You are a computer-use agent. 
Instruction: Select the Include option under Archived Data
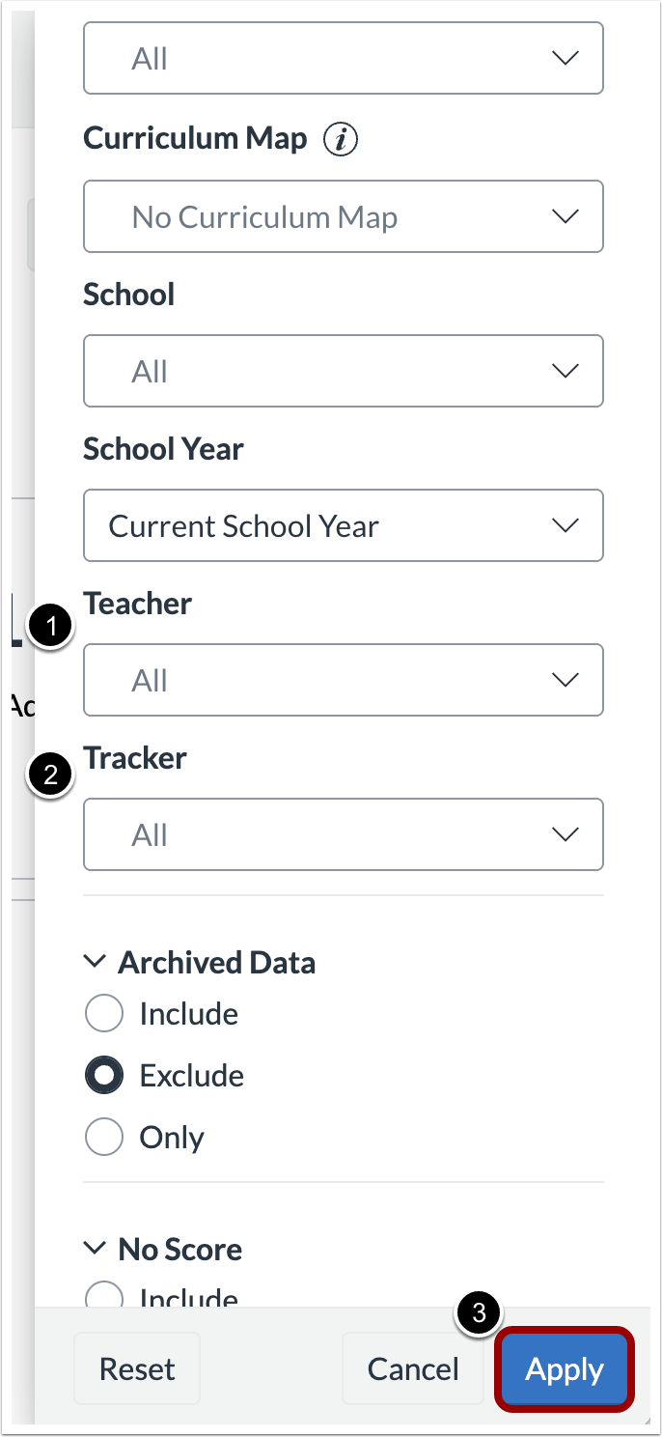pyautogui.click(x=104, y=1013)
